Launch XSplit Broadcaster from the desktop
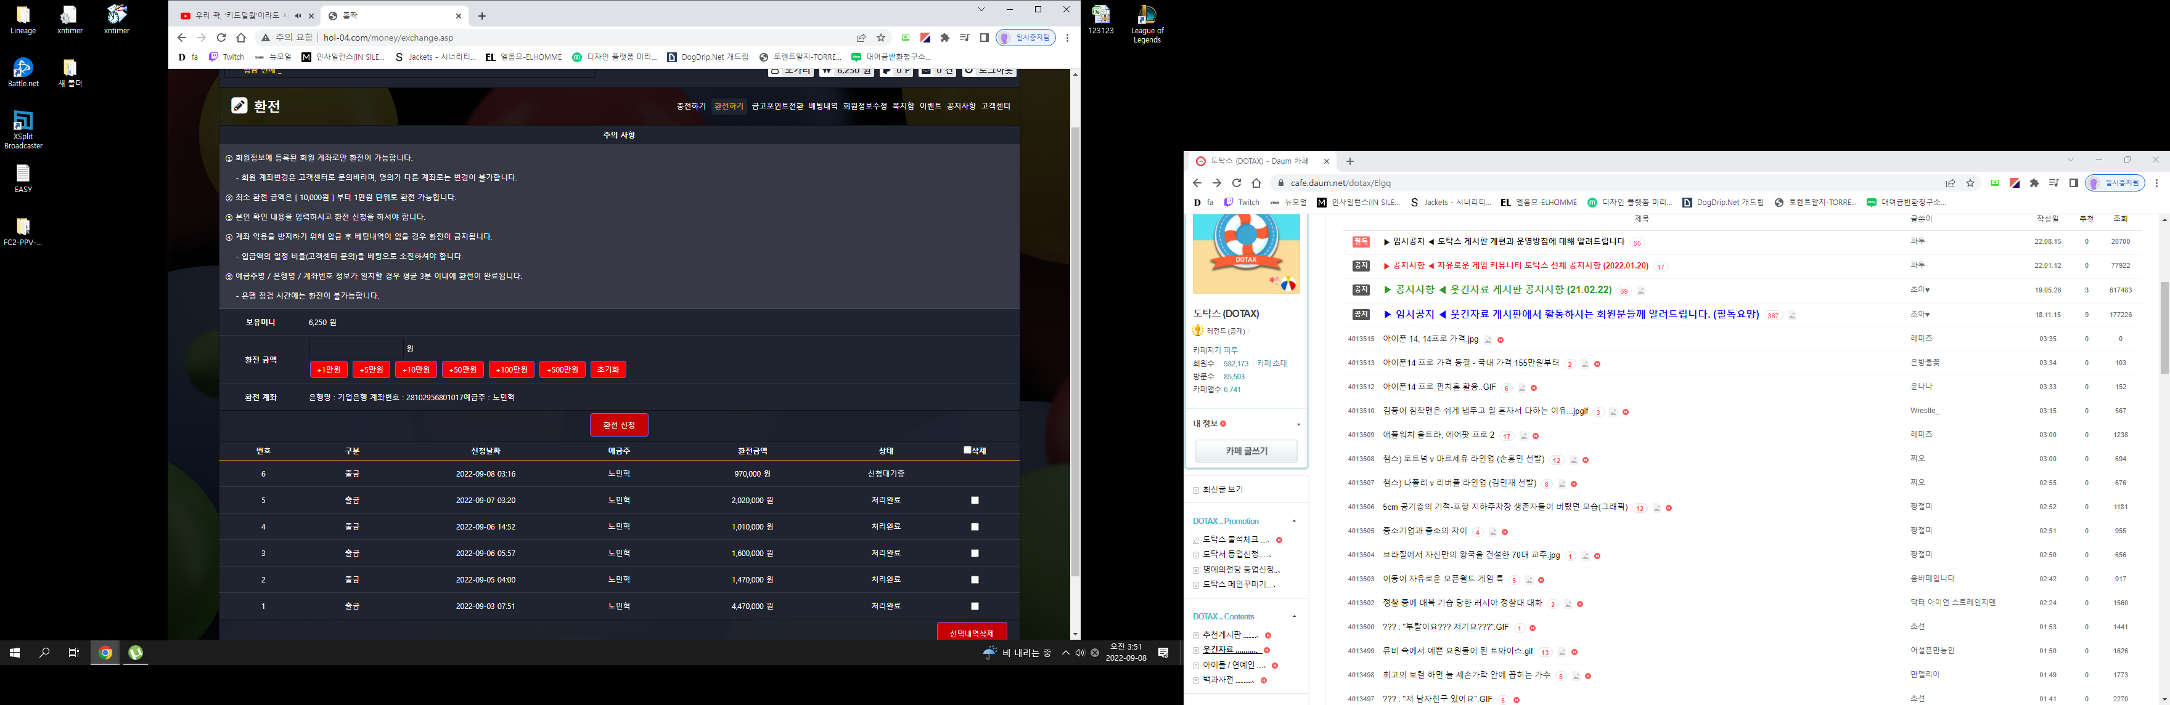The width and height of the screenshot is (2170, 705). (x=23, y=131)
